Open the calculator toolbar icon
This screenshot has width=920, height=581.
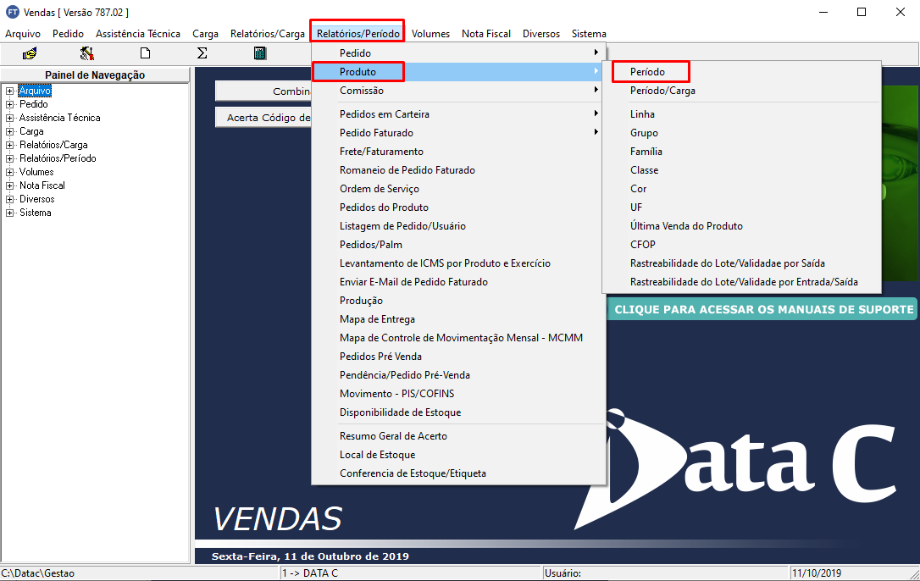click(260, 53)
